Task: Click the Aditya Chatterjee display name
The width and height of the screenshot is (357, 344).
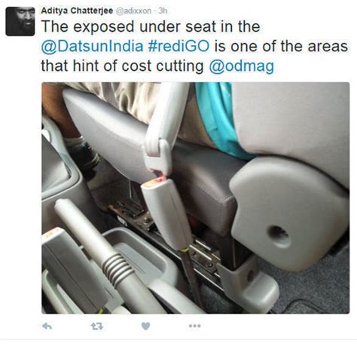Action: 77,11
